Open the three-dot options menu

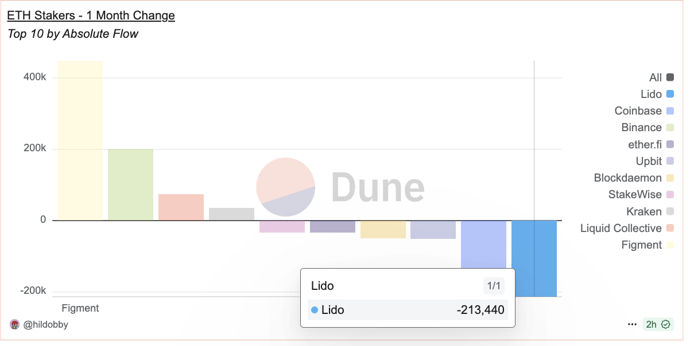(632, 324)
